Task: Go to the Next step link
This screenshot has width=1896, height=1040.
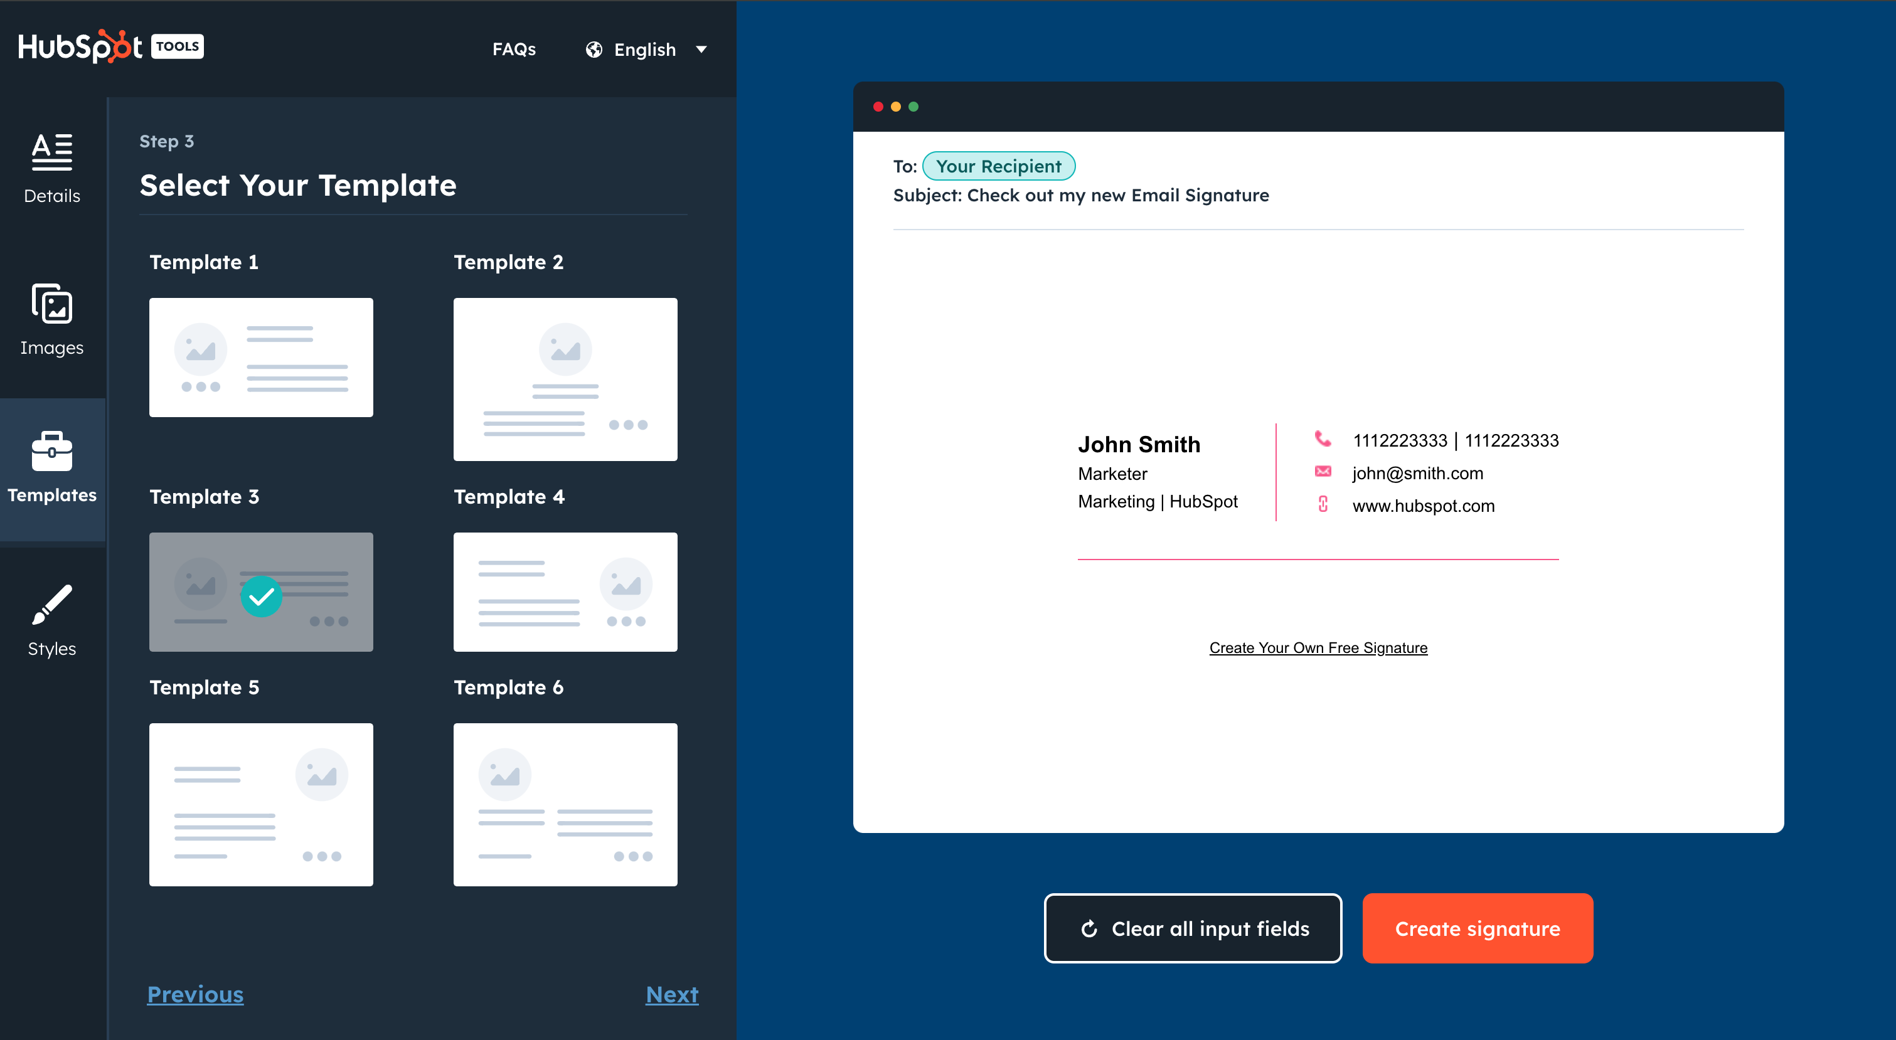Action: pyautogui.click(x=671, y=994)
